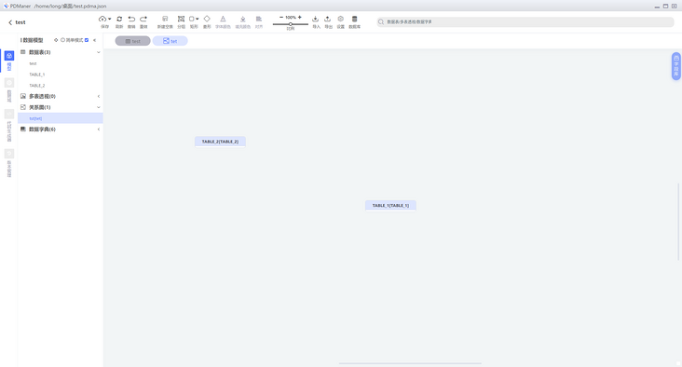
Task: Switch to the test table tab
Action: click(x=132, y=41)
